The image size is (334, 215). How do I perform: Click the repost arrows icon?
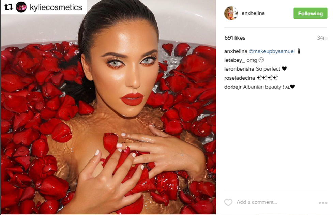(x=9, y=7)
